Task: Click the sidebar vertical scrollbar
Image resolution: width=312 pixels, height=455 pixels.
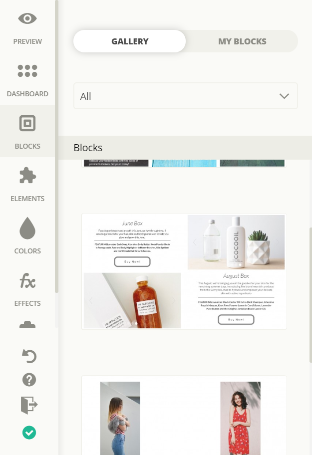Action: tap(56, 147)
